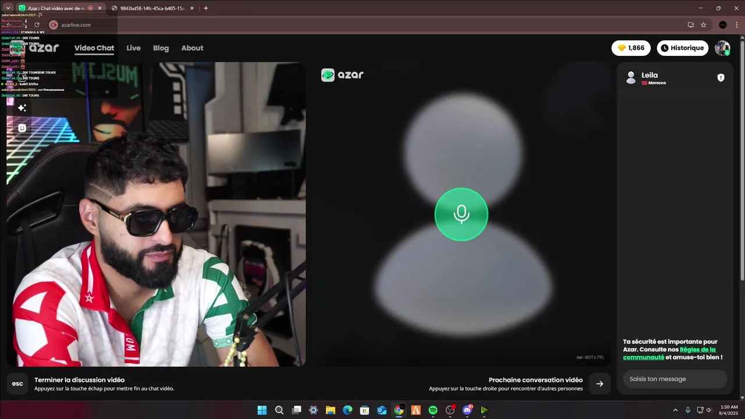
Task: Open the volume control in system tray
Action: pyautogui.click(x=709, y=410)
